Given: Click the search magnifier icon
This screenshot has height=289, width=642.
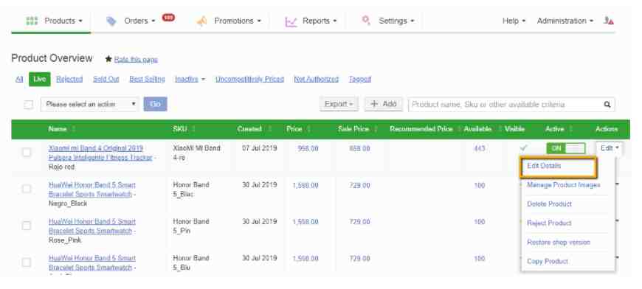Looking at the screenshot, I should [607, 105].
